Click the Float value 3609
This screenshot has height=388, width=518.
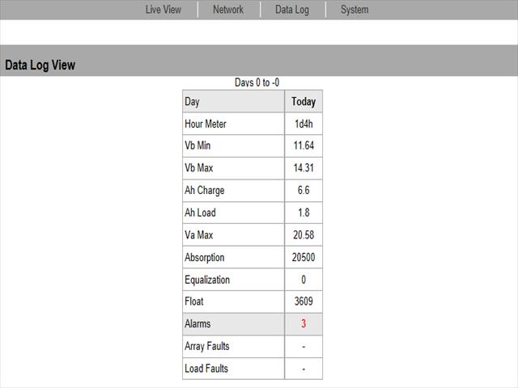pyautogui.click(x=304, y=302)
